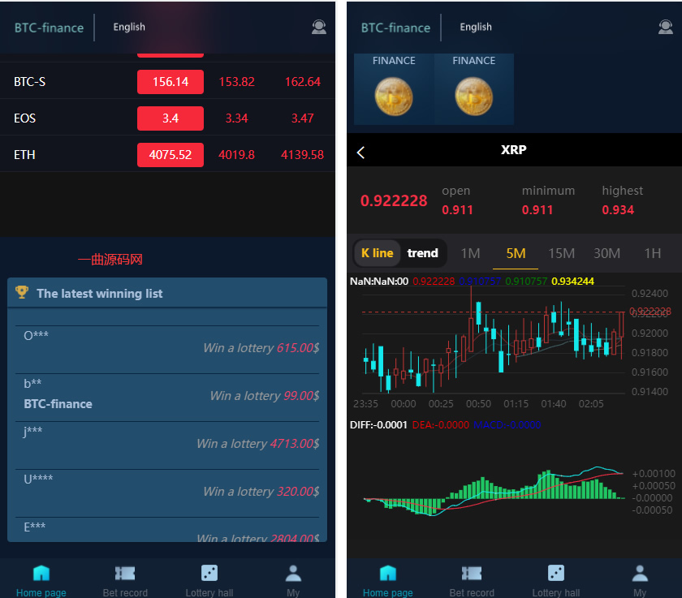Switch chart to trend mode
Viewport: 682px width, 598px height.
tap(422, 253)
